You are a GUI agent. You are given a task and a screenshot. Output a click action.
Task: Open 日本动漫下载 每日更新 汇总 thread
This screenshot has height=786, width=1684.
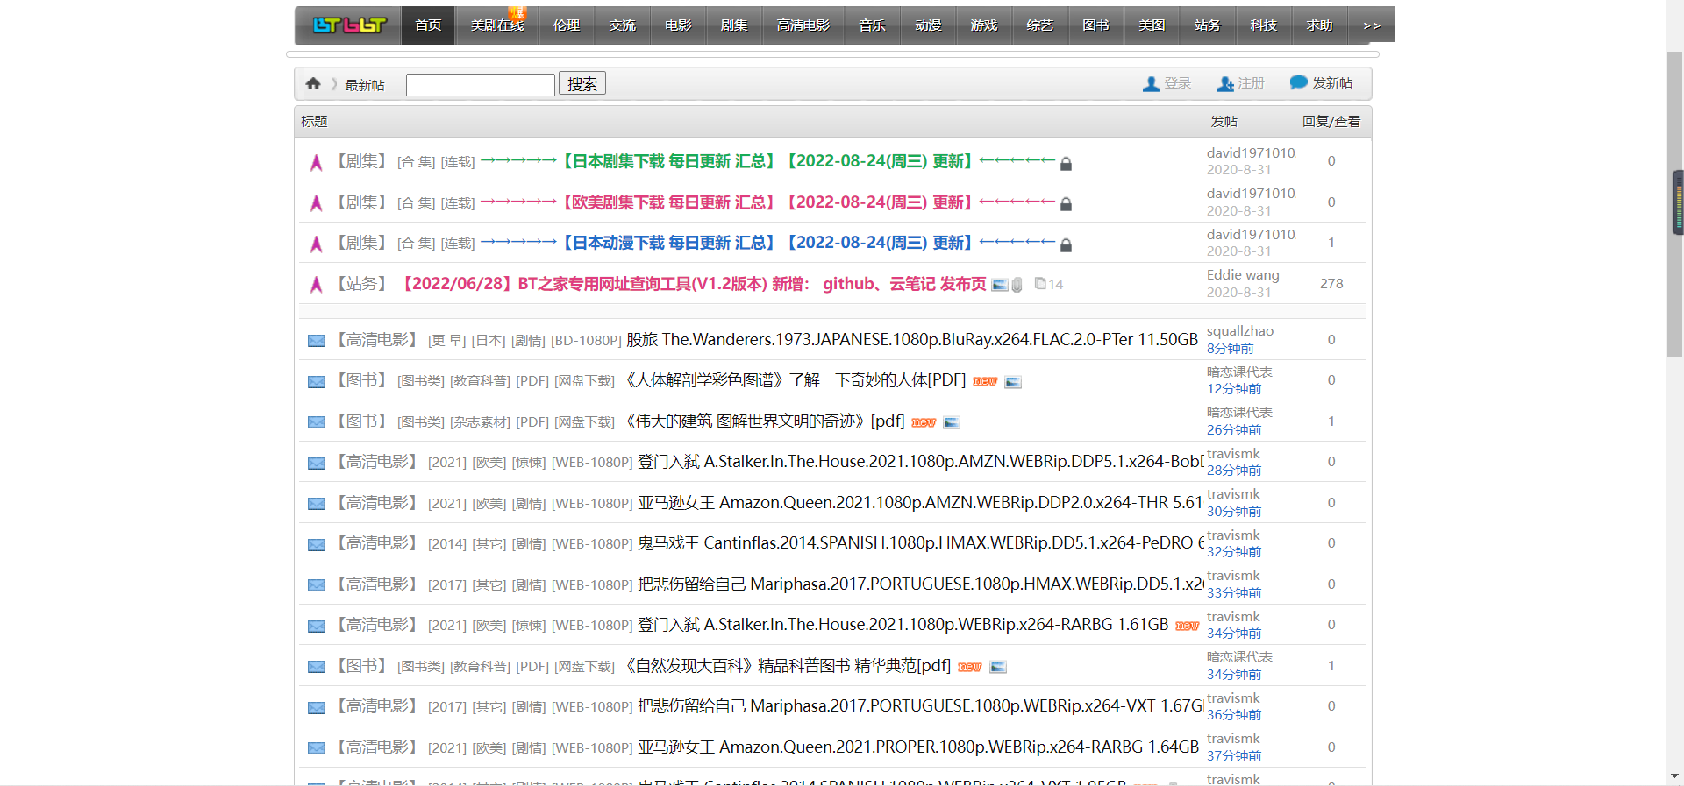coord(767,243)
